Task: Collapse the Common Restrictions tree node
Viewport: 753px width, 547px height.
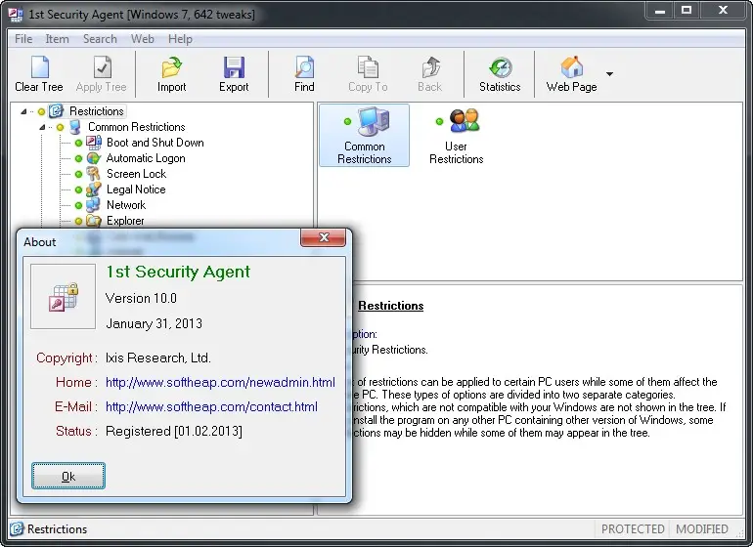Action: coord(42,127)
